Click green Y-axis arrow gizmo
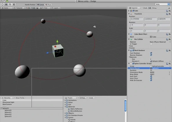Screen dimensions: 172x122 (x=57, y=41)
